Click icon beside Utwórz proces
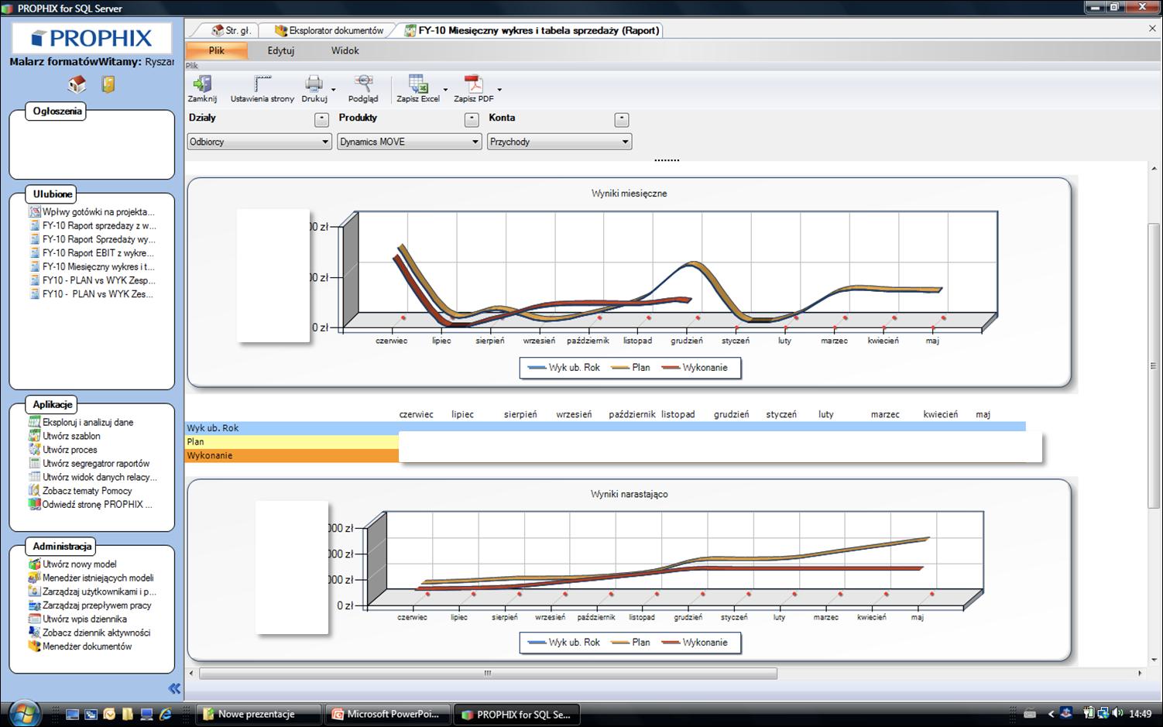The height and width of the screenshot is (727, 1163). tap(34, 449)
